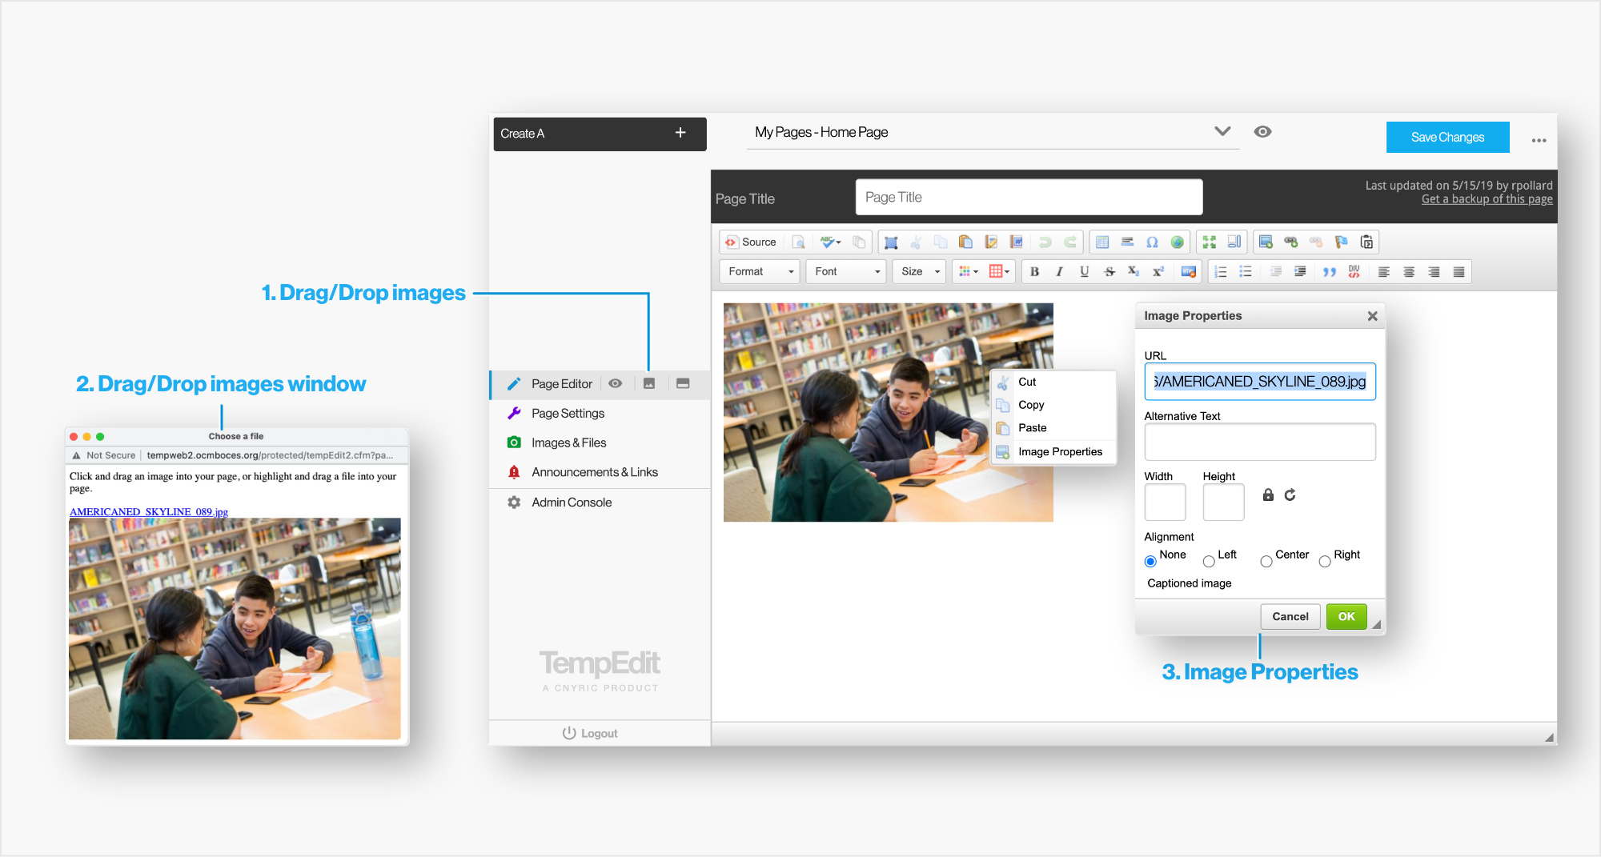Open the text color picker
This screenshot has width=1601, height=857.
click(x=969, y=271)
